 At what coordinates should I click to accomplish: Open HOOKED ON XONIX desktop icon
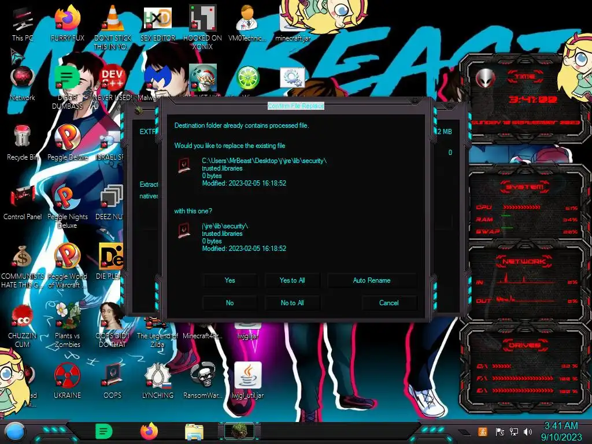coord(202,27)
